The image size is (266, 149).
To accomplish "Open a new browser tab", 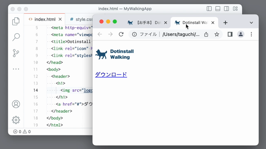I will [x=225, y=23].
